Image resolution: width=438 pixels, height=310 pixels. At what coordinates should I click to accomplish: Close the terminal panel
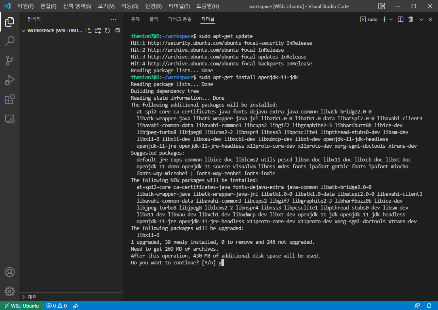point(430,19)
